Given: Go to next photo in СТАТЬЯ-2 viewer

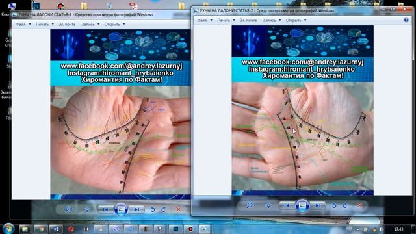Looking at the screenshot, I should (x=318, y=205).
